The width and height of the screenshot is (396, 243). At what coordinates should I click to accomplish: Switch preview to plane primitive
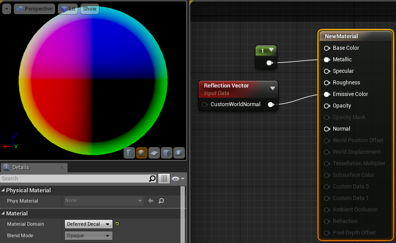[154, 153]
